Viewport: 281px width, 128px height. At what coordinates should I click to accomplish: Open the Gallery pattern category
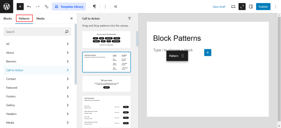(x=37, y=105)
